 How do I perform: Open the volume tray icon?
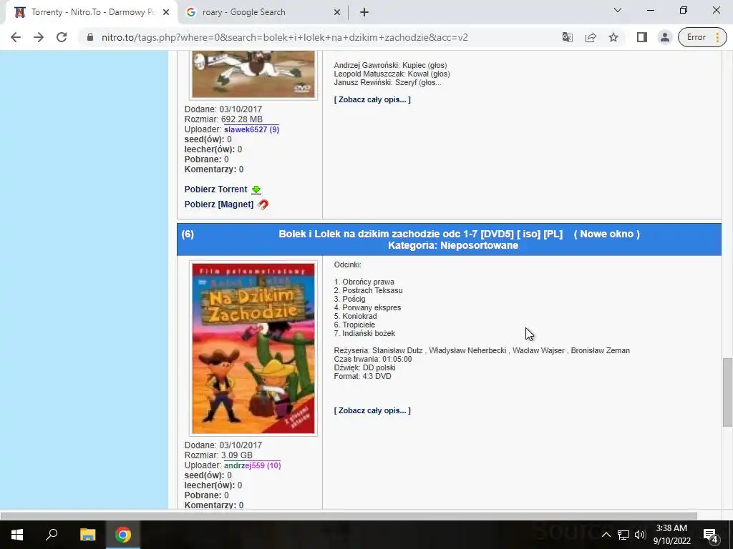(640, 535)
